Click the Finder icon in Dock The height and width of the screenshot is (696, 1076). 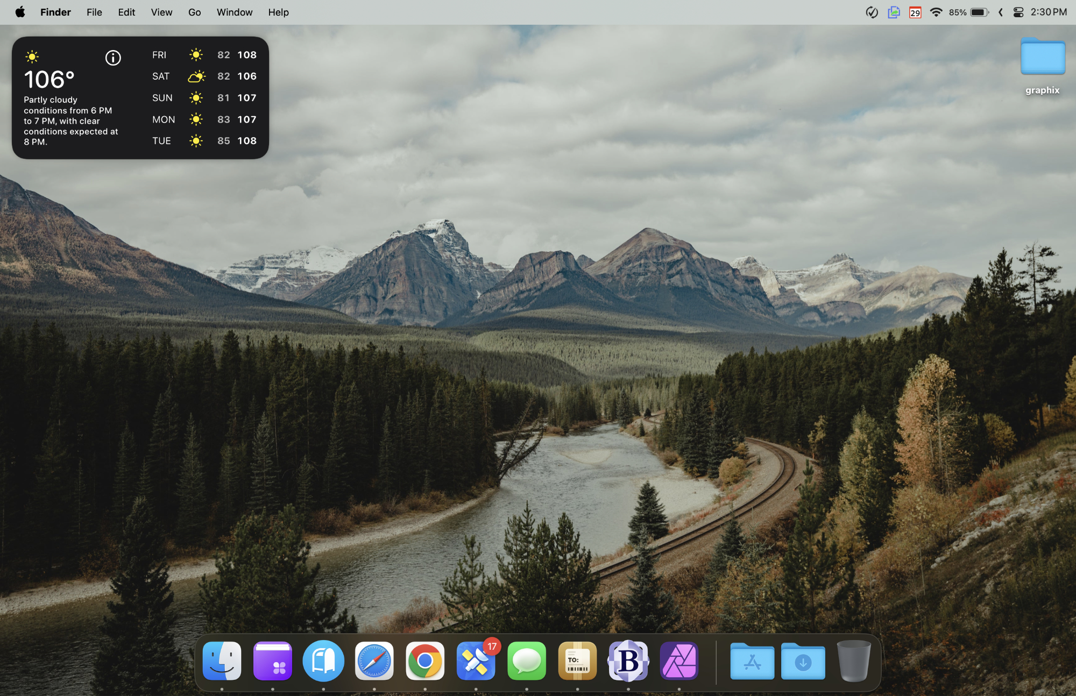coord(222,661)
